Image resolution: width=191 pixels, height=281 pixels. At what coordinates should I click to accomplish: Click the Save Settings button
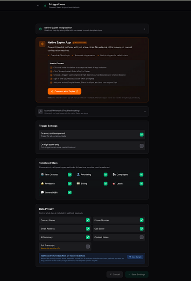(137, 274)
